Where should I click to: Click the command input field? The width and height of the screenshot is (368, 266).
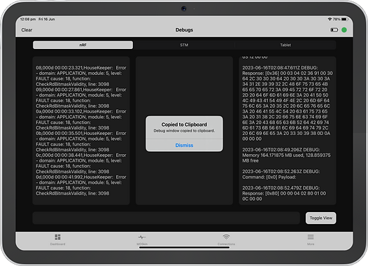coord(167,218)
